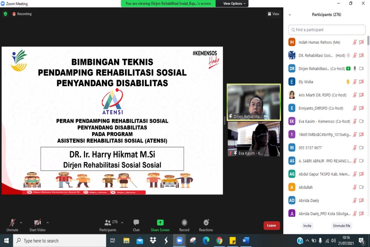Click the Unmute Me button
Screen dimensions: 370x247
[x=342, y=226]
